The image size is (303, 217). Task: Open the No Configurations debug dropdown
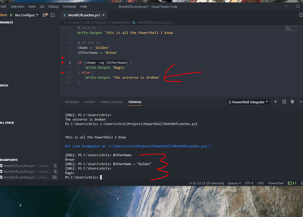[x=27, y=15]
